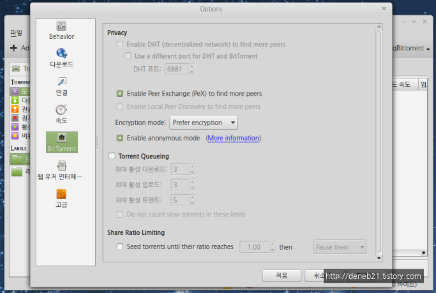
Task: Select the 다운로드 globe icon
Action: tap(61, 54)
